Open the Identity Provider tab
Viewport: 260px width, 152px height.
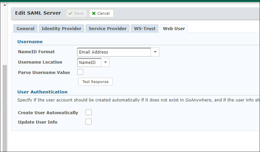click(x=61, y=29)
